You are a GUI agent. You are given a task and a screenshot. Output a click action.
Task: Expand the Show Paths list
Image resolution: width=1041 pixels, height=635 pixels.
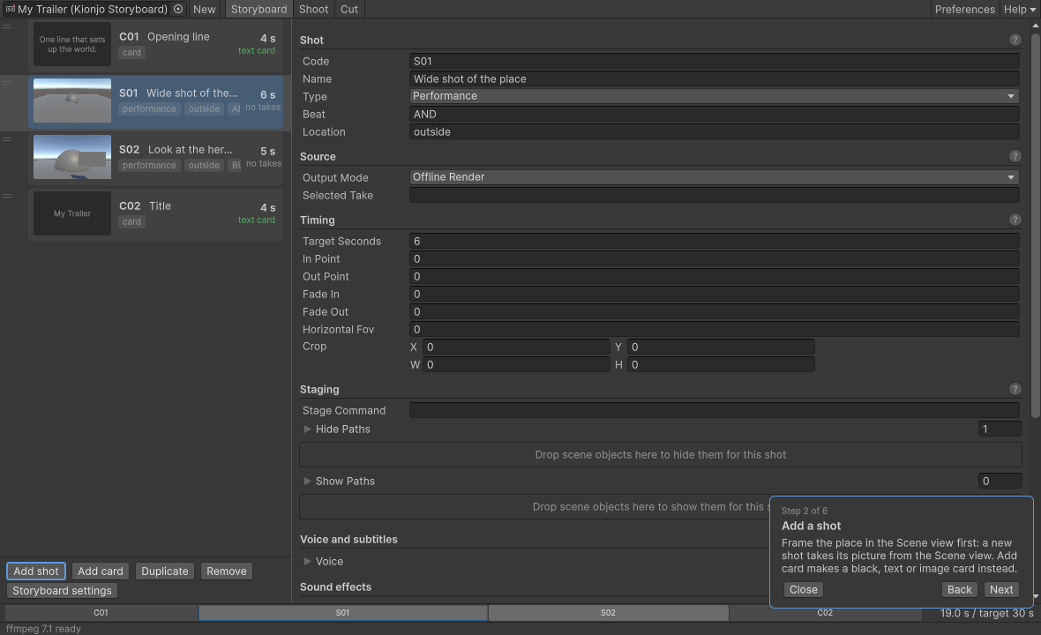coord(307,481)
